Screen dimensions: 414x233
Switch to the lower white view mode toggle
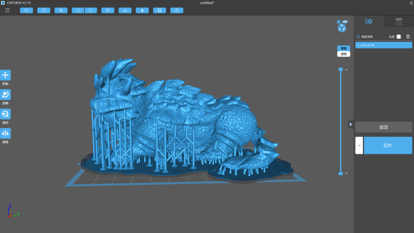(x=343, y=54)
